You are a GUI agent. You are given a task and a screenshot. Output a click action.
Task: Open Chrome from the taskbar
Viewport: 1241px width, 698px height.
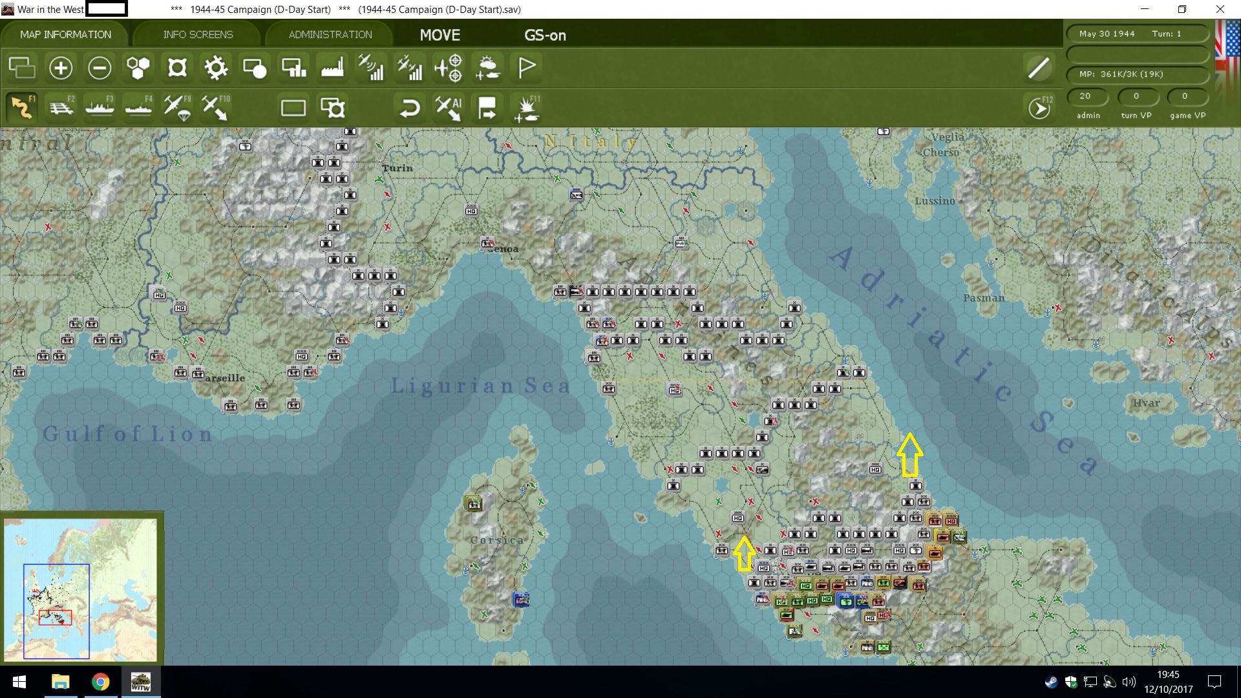click(x=100, y=682)
